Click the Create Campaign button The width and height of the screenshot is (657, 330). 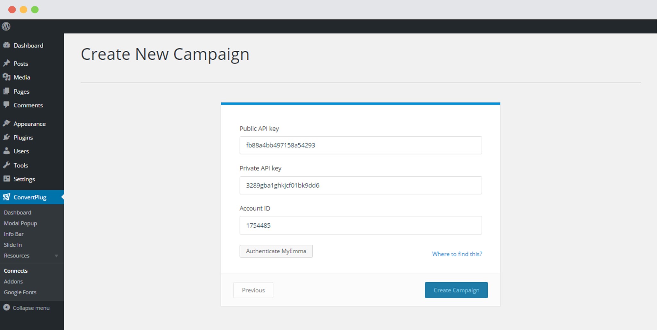tap(456, 290)
